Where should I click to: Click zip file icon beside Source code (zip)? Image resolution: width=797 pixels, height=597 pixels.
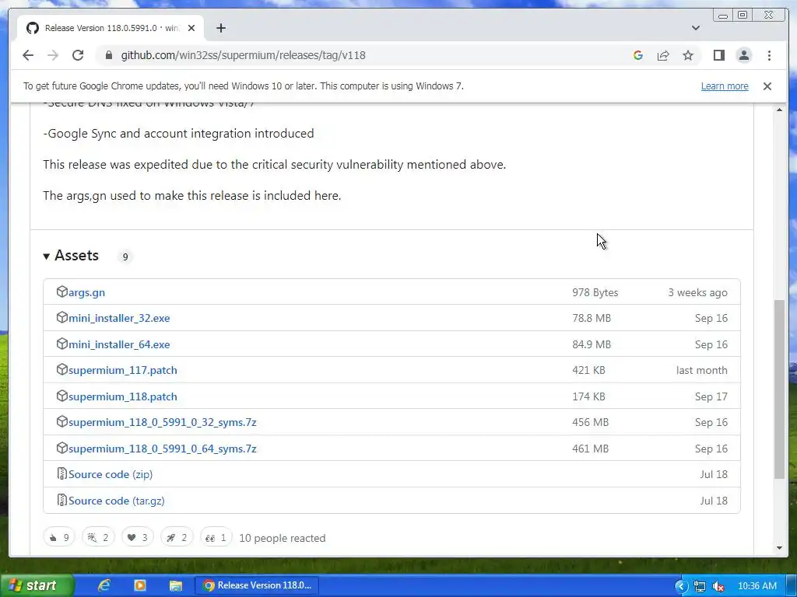tap(61, 473)
